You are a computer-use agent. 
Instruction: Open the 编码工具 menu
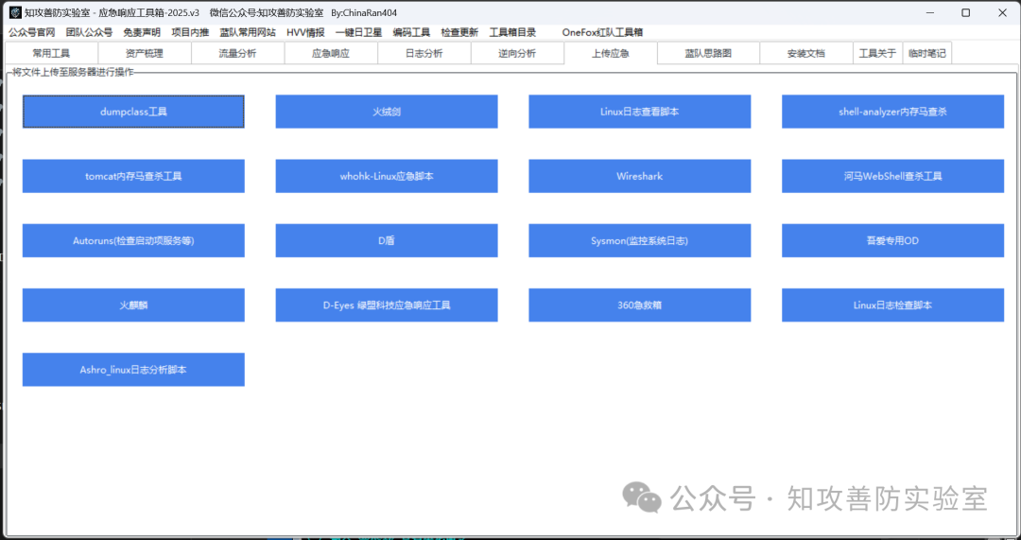coord(411,32)
